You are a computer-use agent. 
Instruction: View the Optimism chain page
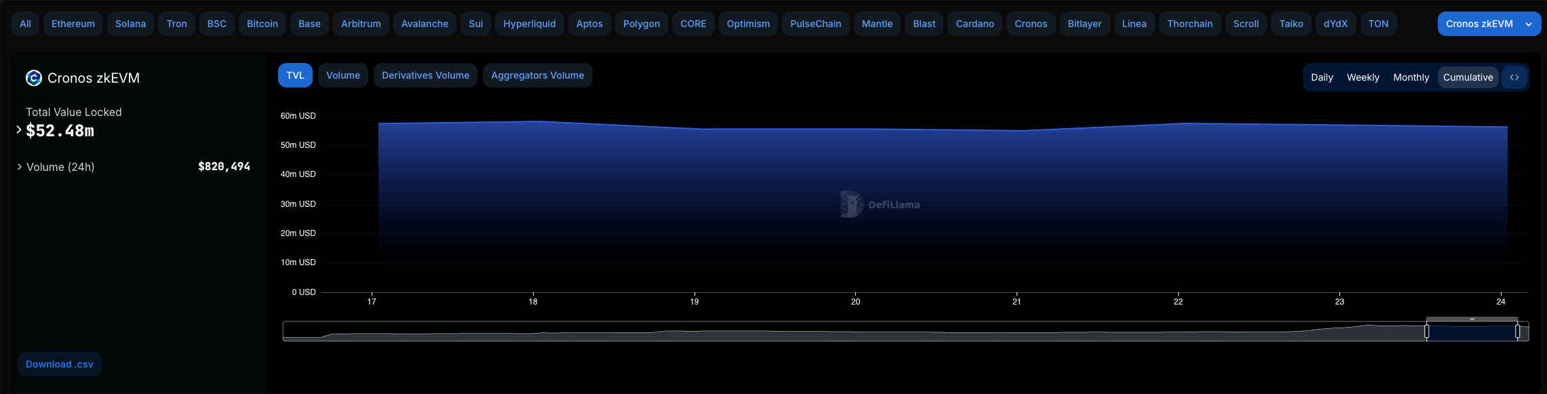[748, 24]
